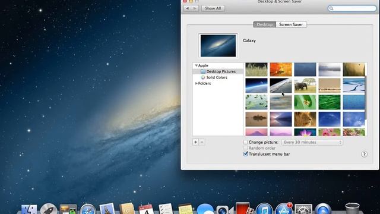Choose the beige desert herd wallpaper

click(x=330, y=86)
